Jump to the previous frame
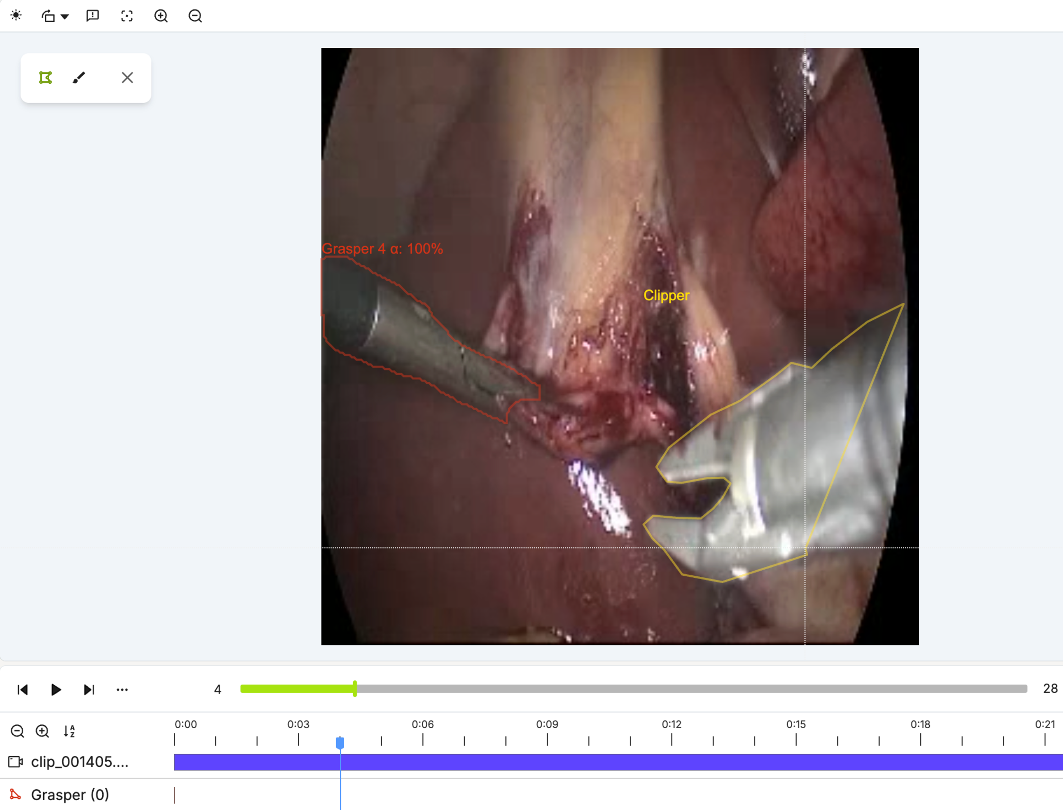The width and height of the screenshot is (1063, 810). click(23, 689)
